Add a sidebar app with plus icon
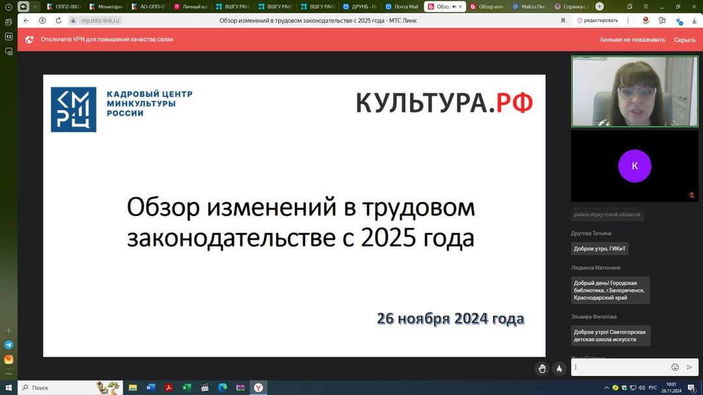The width and height of the screenshot is (703, 395). 8,331
